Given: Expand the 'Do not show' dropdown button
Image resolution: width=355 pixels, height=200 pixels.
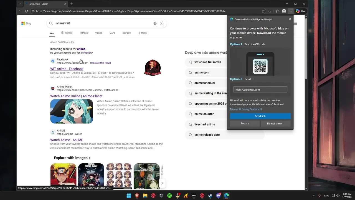Looking at the screenshot, I should click(x=276, y=124).
